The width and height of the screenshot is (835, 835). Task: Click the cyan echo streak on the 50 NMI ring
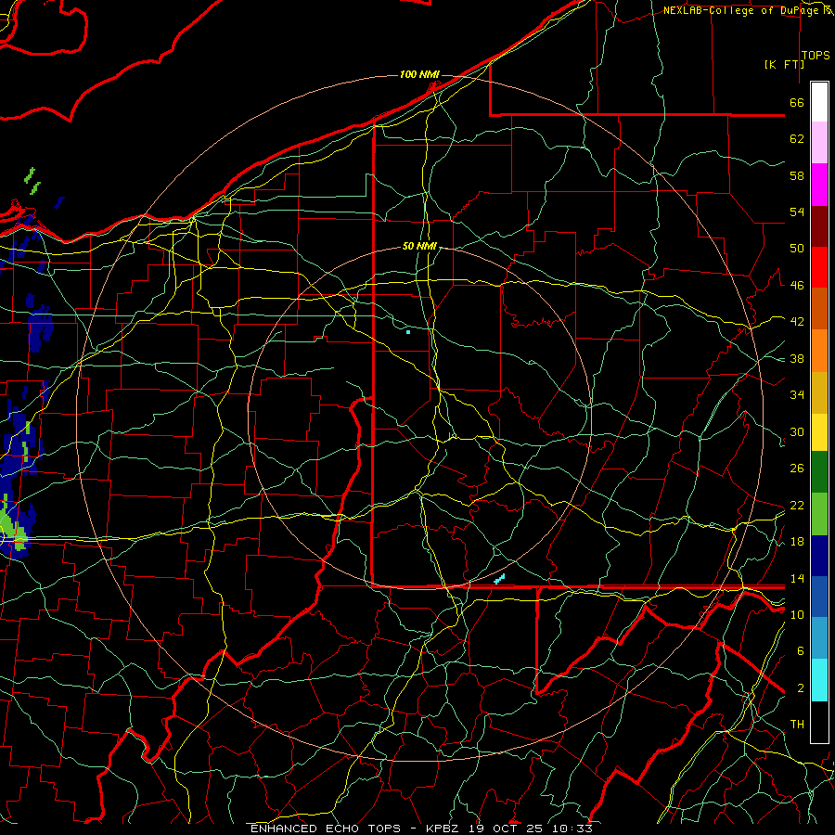click(x=499, y=579)
